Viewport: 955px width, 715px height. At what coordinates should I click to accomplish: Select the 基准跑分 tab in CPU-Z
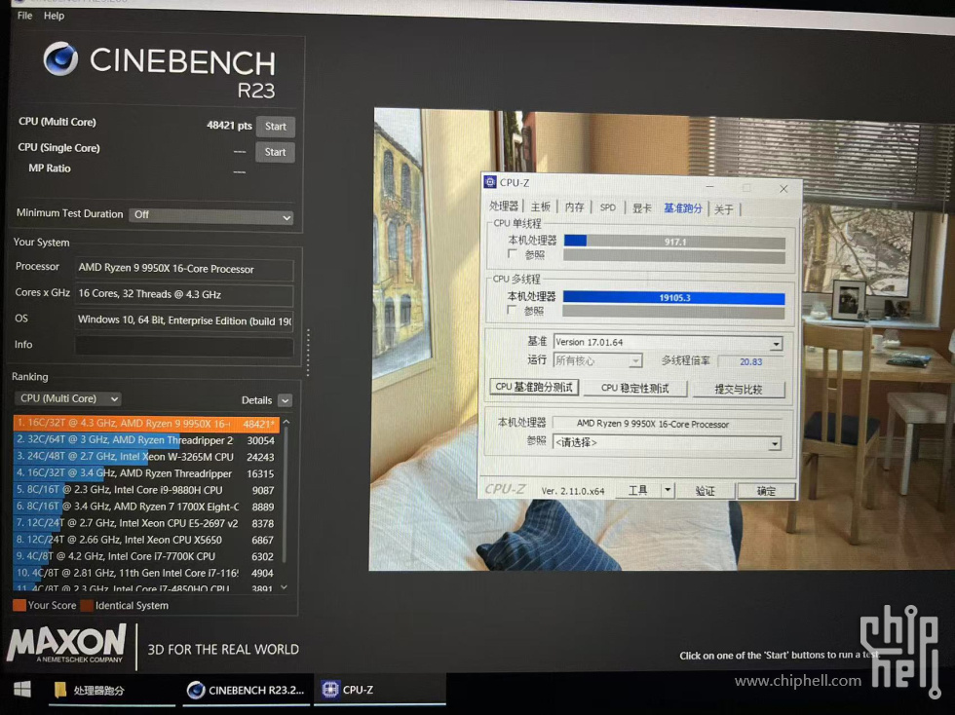[x=683, y=208]
